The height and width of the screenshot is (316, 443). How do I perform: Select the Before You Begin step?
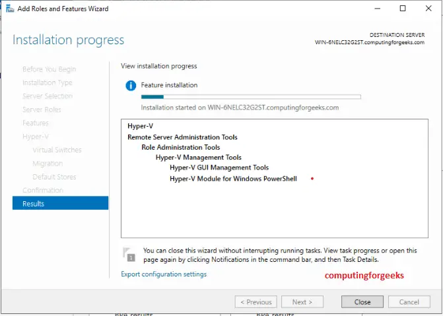(49, 69)
